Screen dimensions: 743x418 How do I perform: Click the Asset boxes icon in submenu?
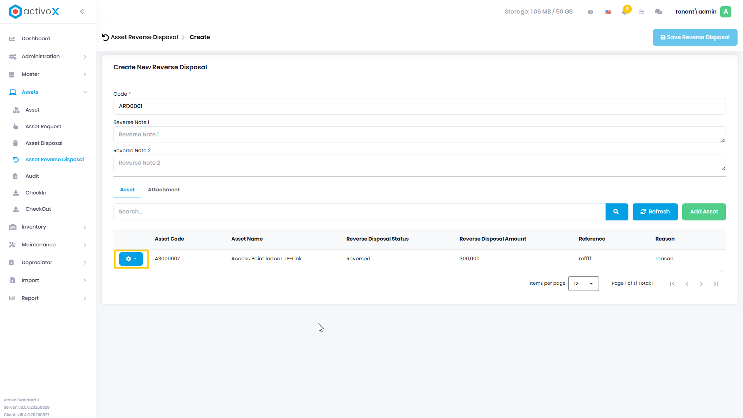16,110
